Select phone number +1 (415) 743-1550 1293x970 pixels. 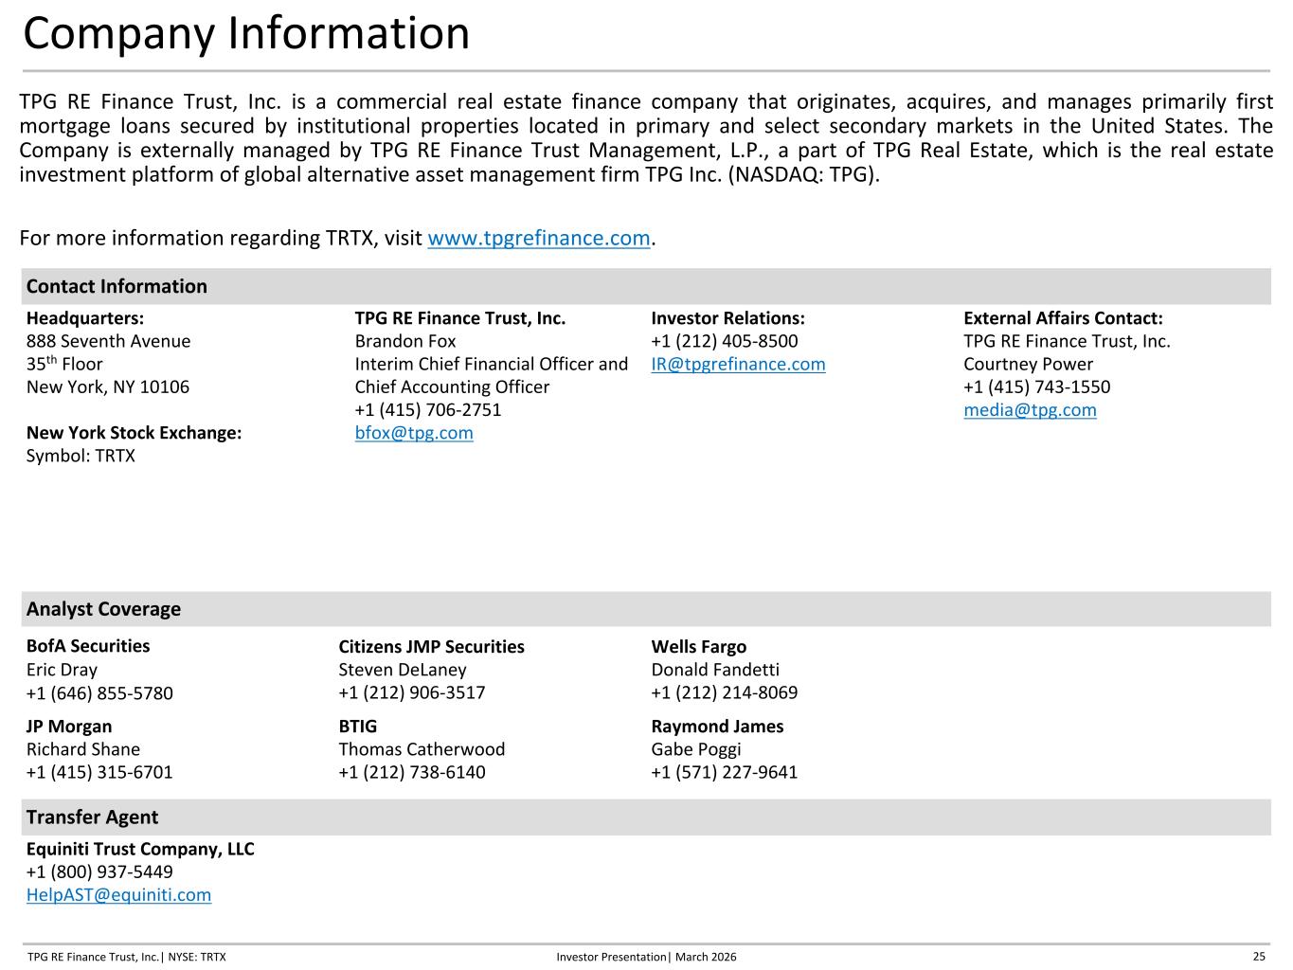click(x=1037, y=386)
